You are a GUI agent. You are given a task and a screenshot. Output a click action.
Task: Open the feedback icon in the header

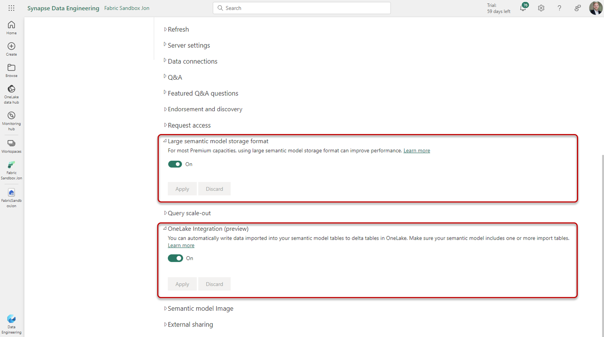click(577, 8)
